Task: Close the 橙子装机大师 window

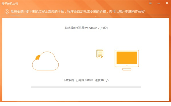Action: coord(167,3)
